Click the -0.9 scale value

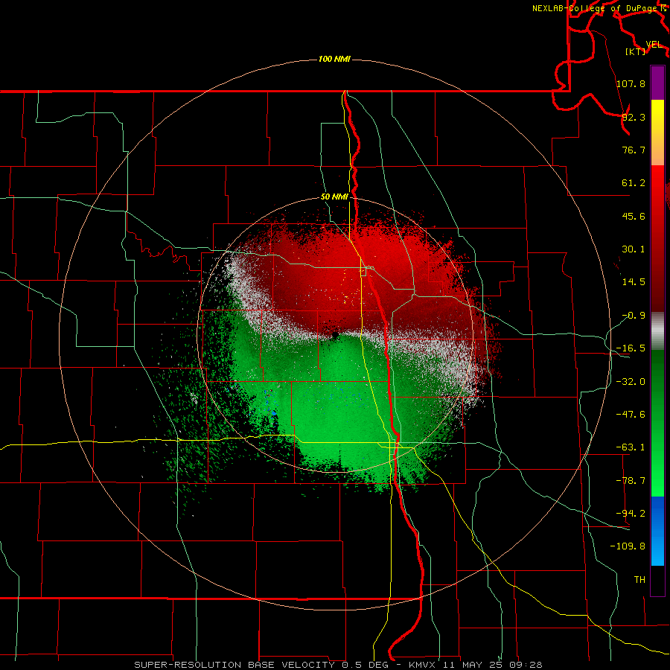634,316
